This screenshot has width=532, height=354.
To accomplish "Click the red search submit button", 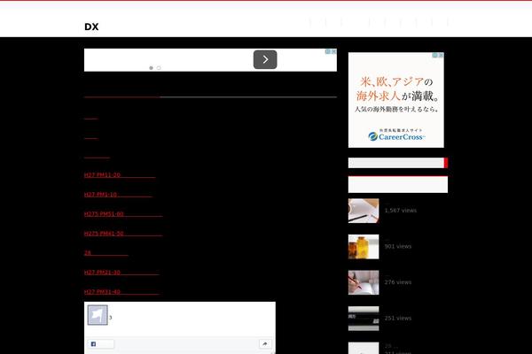I will [446, 163].
